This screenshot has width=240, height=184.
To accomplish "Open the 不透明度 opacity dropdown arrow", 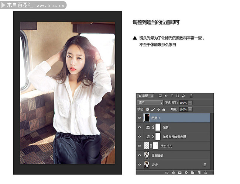I will (190, 103).
